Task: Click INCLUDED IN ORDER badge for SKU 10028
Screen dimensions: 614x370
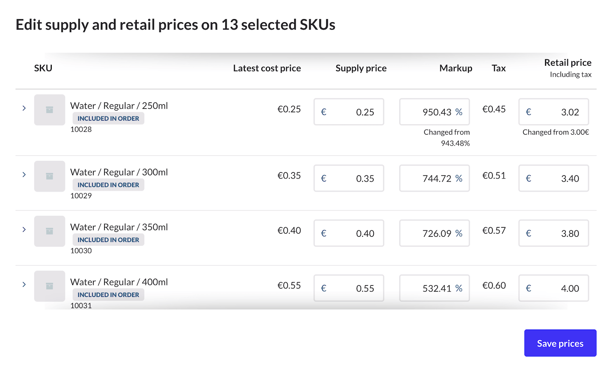Action: point(108,118)
